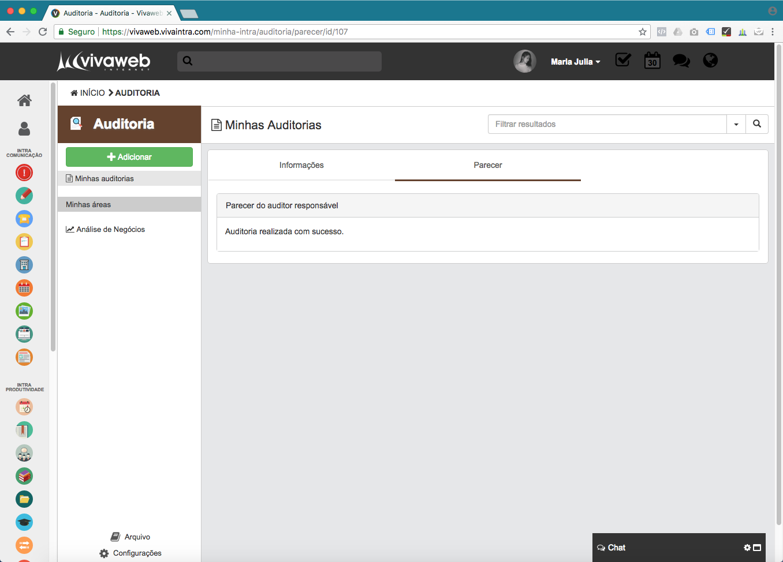Open the yellow telephone icon in sidebar
The image size is (783, 562).
coord(24,219)
